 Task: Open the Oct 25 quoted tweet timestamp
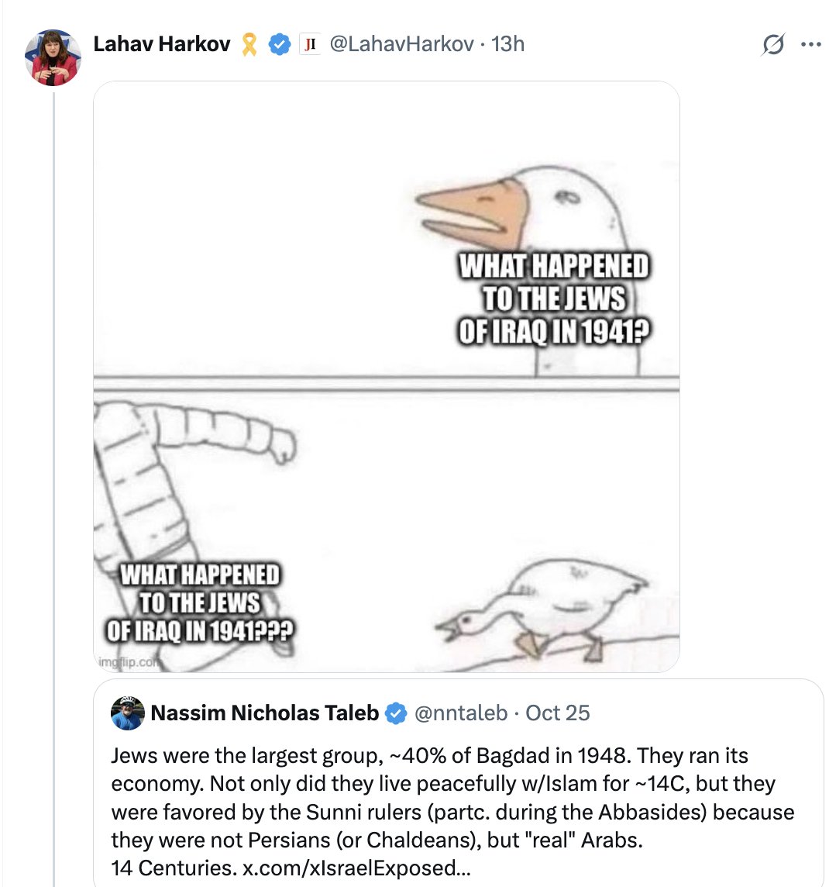tap(557, 713)
